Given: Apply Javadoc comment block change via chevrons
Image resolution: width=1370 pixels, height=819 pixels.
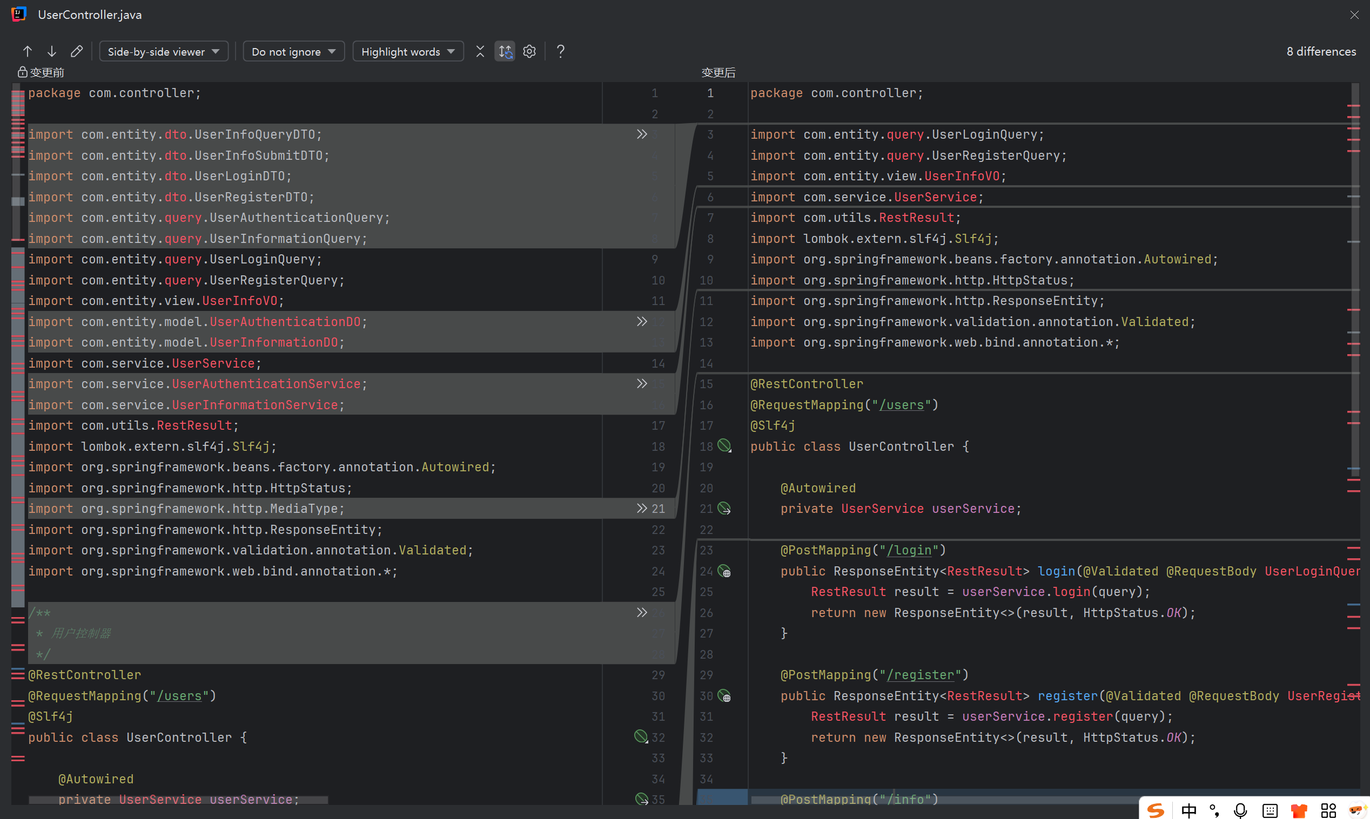Looking at the screenshot, I should pos(641,613).
